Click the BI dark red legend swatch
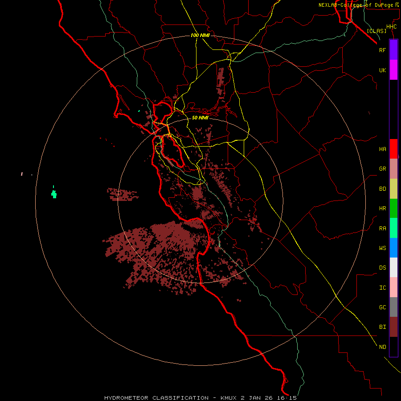Viewport: 401px width, 401px height. pyautogui.click(x=393, y=327)
